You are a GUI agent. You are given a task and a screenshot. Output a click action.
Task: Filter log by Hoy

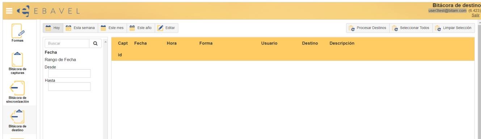(x=53, y=28)
